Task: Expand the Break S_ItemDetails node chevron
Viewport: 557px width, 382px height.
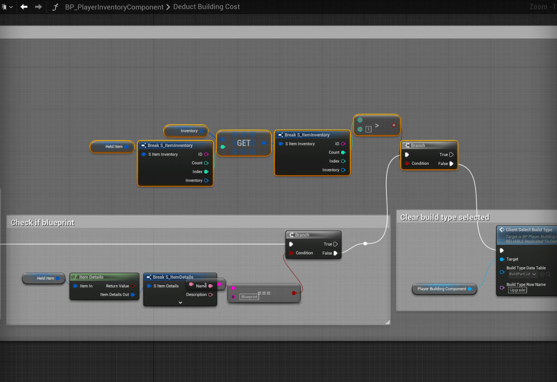Action: click(x=180, y=303)
